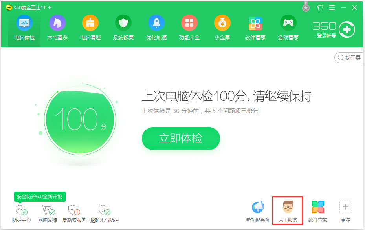Launch the 游戏管家 game manager
This screenshot has width=365, height=230.
click(x=288, y=27)
